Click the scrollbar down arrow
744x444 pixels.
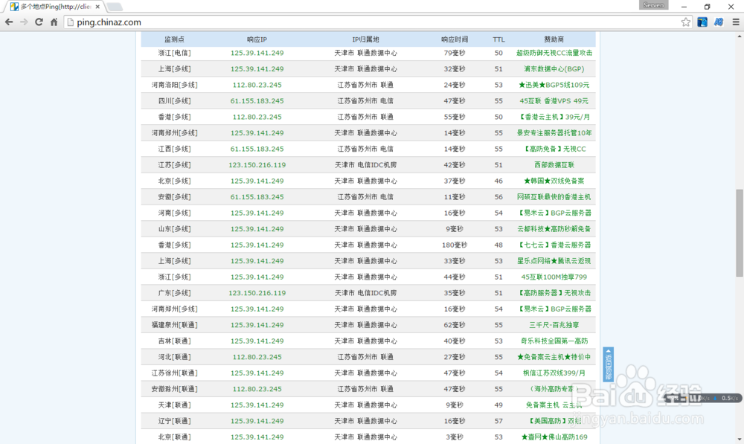point(739,439)
